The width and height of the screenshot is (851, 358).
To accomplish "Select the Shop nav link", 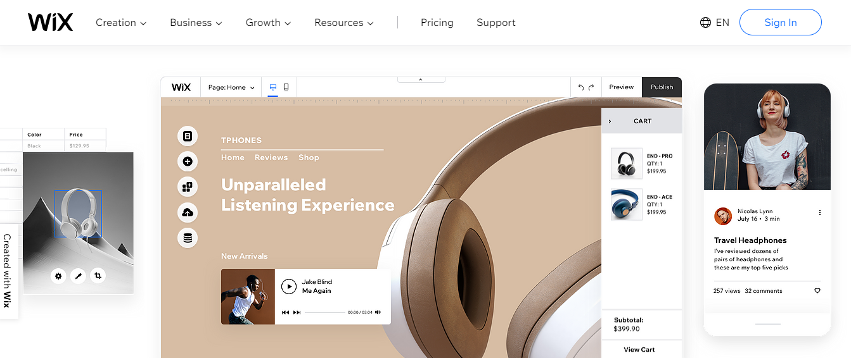I will (309, 157).
